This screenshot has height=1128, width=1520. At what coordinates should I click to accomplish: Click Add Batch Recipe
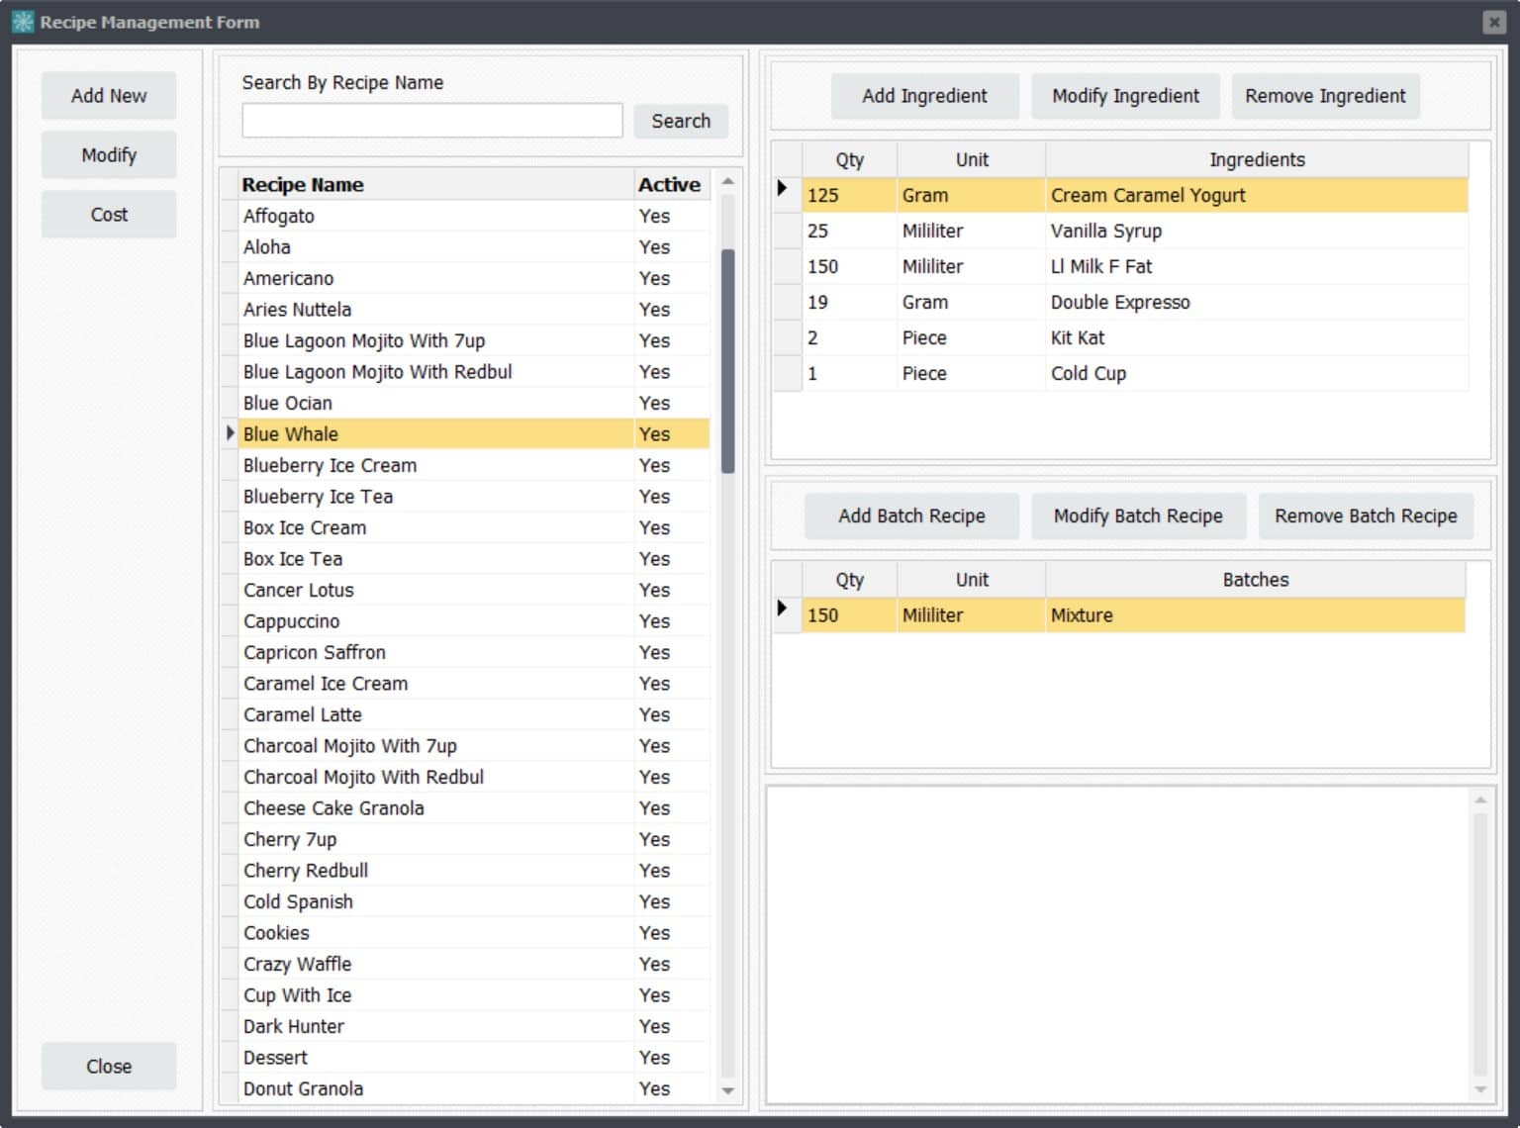[x=910, y=516]
